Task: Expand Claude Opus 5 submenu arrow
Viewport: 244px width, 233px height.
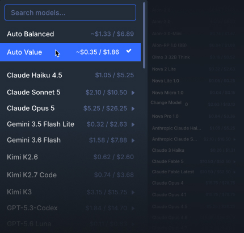Action: point(133,109)
